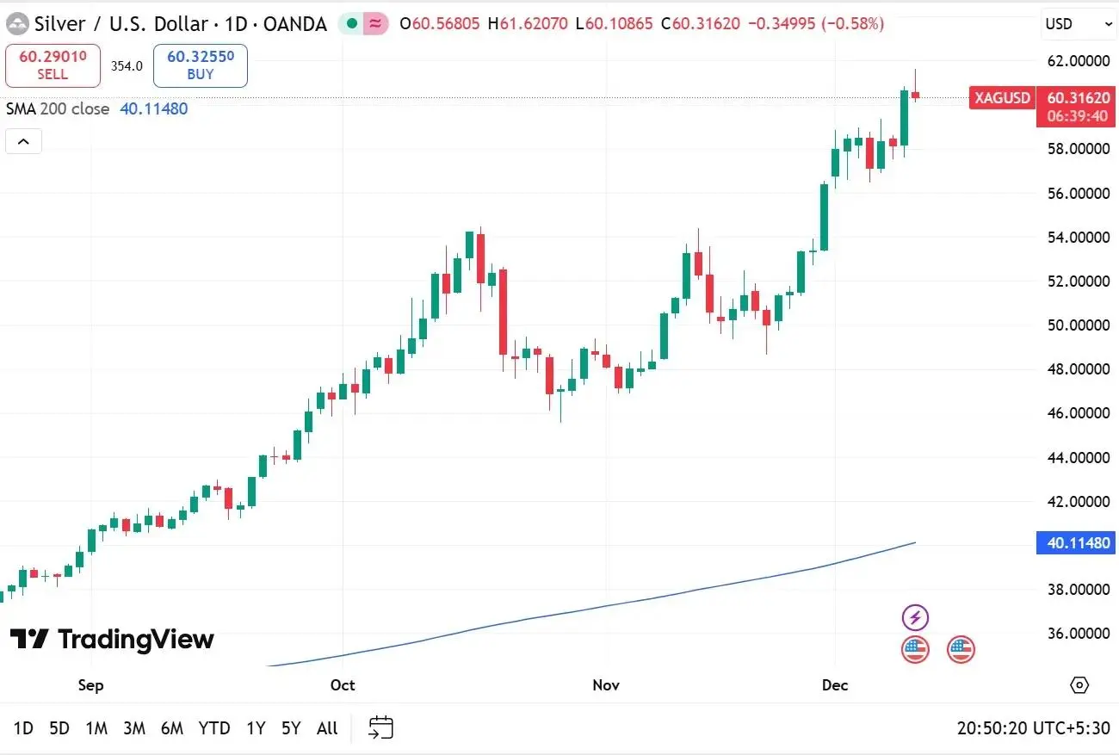Image resolution: width=1119 pixels, height=755 pixels.
Task: Click the green market open status dot
Action: click(x=353, y=24)
